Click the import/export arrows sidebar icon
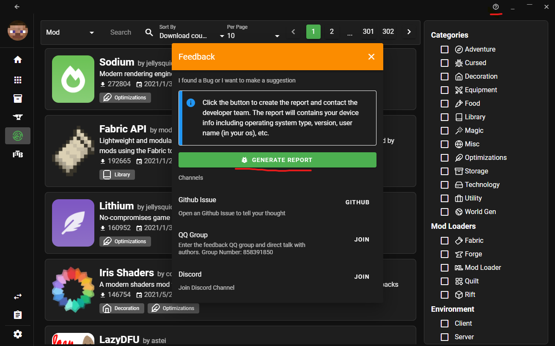Image resolution: width=555 pixels, height=346 pixels. (17, 296)
